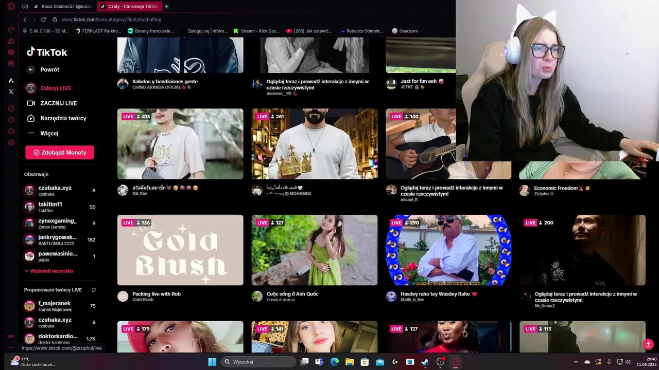Expand Wyświetl wszystko in followed list
The width and height of the screenshot is (659, 370).
point(49,271)
